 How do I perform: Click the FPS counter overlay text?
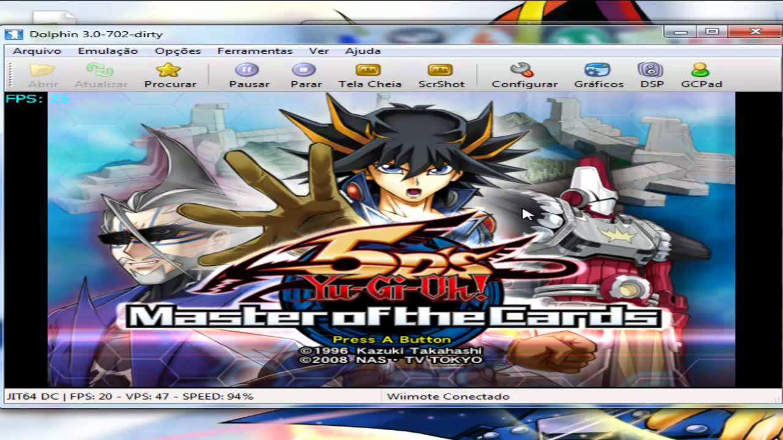[x=37, y=98]
